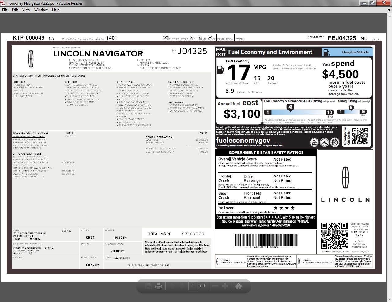The width and height of the screenshot is (392, 302).
Task: Print the document using the printer icon
Action: click(159, 286)
